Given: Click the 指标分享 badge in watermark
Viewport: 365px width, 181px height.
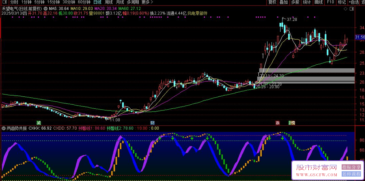Looking at the screenshot, I should point(350,167).
